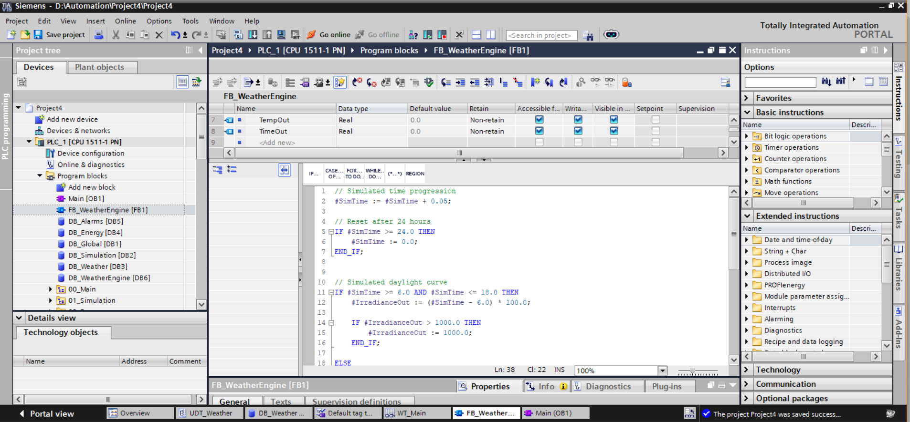Collapse the Details view panel
The image size is (910, 422).
tap(19, 318)
